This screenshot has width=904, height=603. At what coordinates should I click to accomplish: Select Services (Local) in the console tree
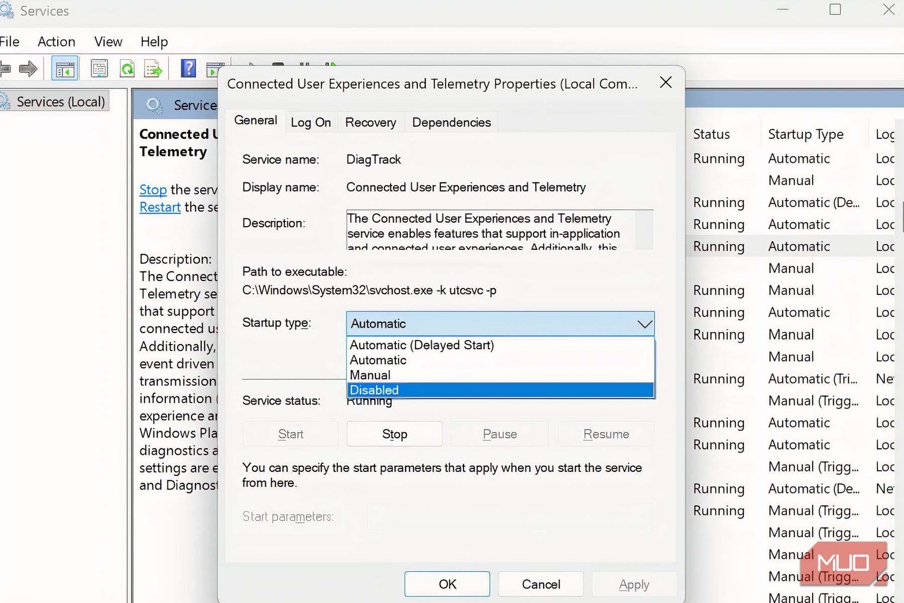(60, 102)
